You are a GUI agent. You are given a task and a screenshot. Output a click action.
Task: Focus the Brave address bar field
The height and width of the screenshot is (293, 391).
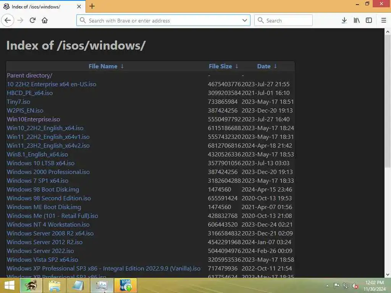(x=163, y=20)
